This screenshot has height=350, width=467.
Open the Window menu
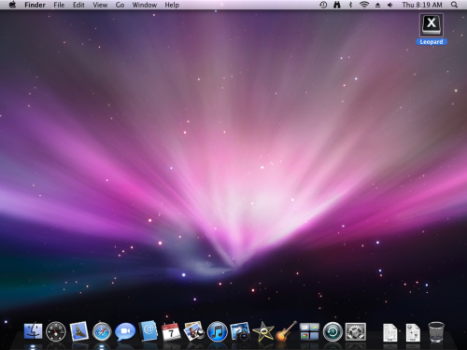[x=145, y=5]
